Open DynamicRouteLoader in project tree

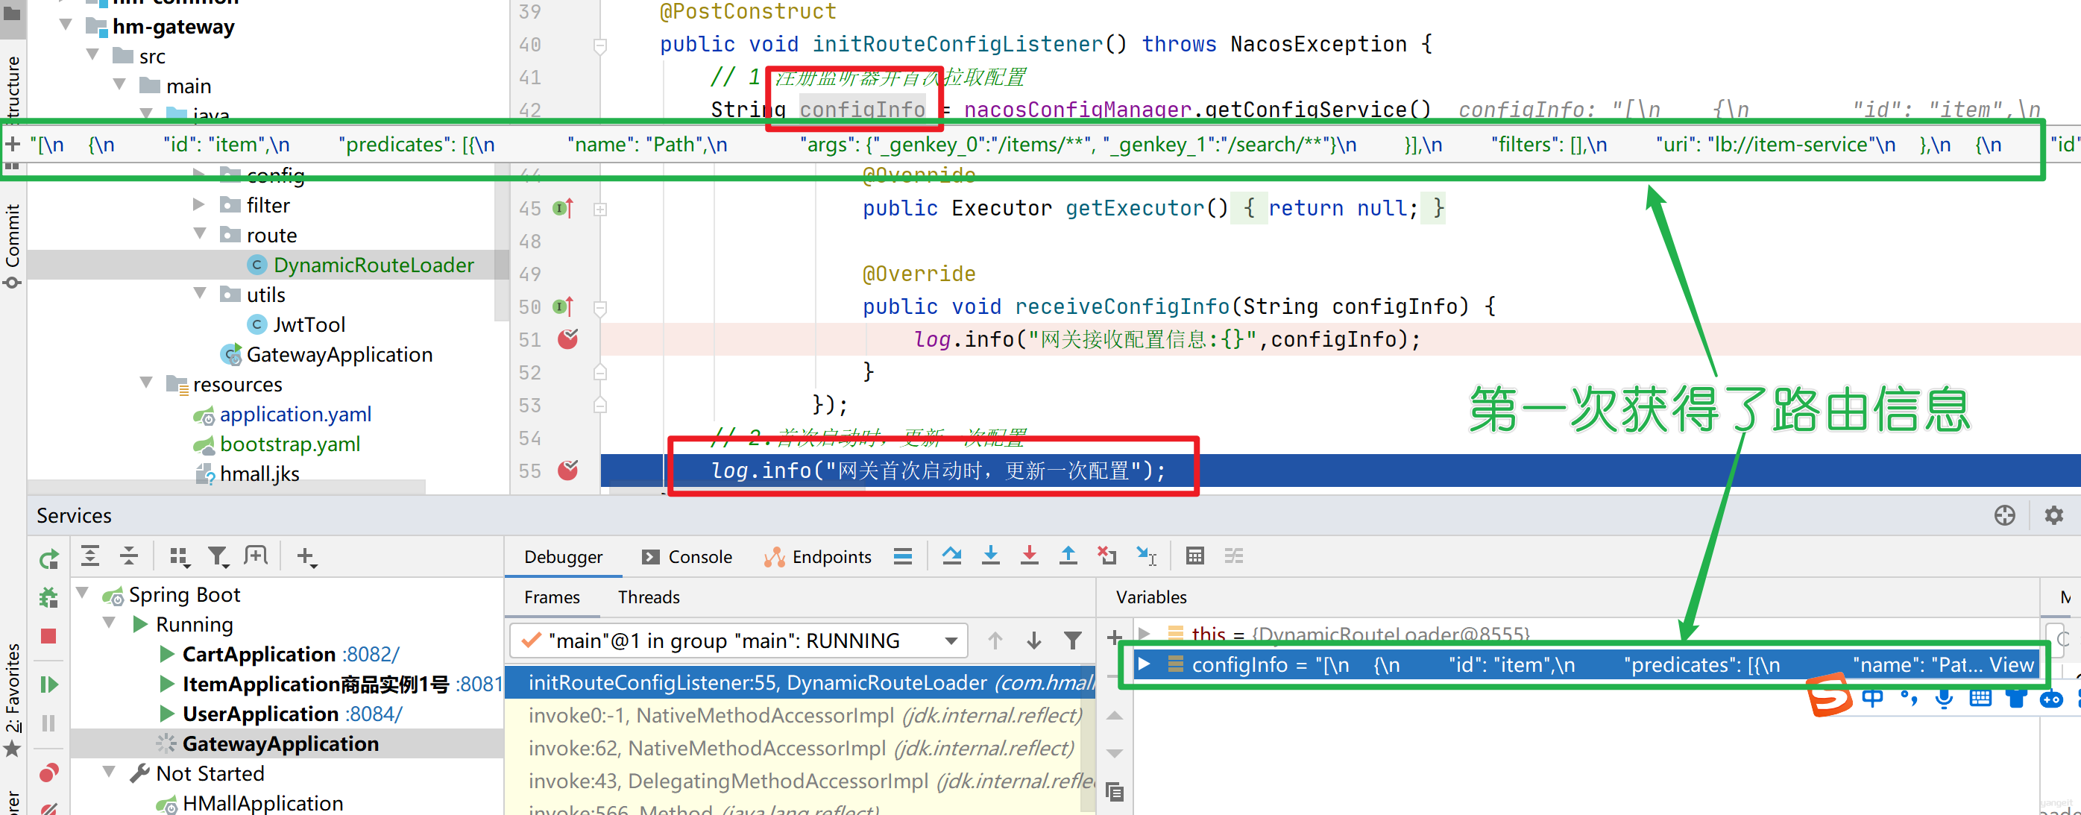click(x=374, y=265)
